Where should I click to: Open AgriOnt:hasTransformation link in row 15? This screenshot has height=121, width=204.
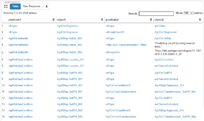(121, 117)
